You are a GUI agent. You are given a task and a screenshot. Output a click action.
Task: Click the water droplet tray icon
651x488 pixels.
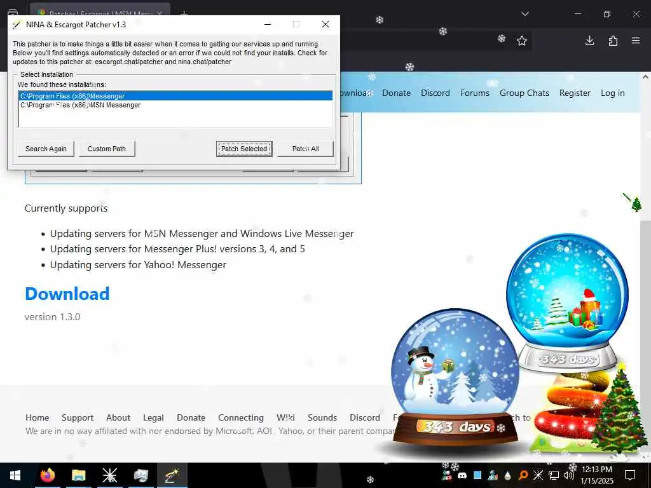508,475
